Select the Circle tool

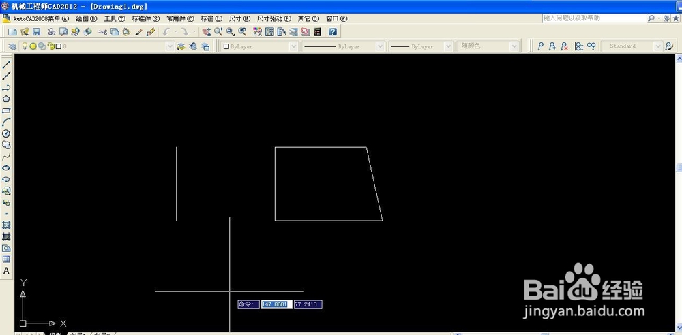tap(6, 133)
